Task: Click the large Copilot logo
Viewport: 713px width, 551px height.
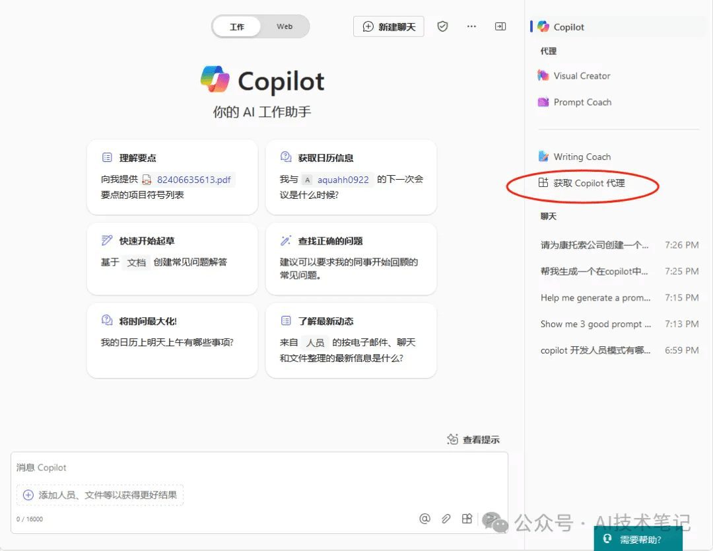Action: (x=215, y=80)
